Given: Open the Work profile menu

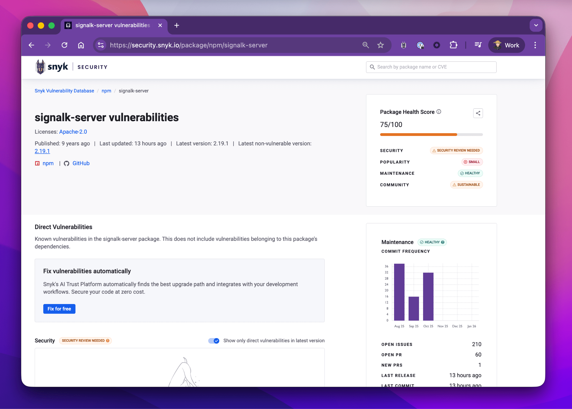Looking at the screenshot, I should 506,45.
